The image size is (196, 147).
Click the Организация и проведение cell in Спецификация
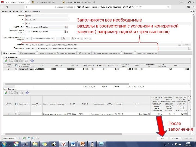coord(54,114)
